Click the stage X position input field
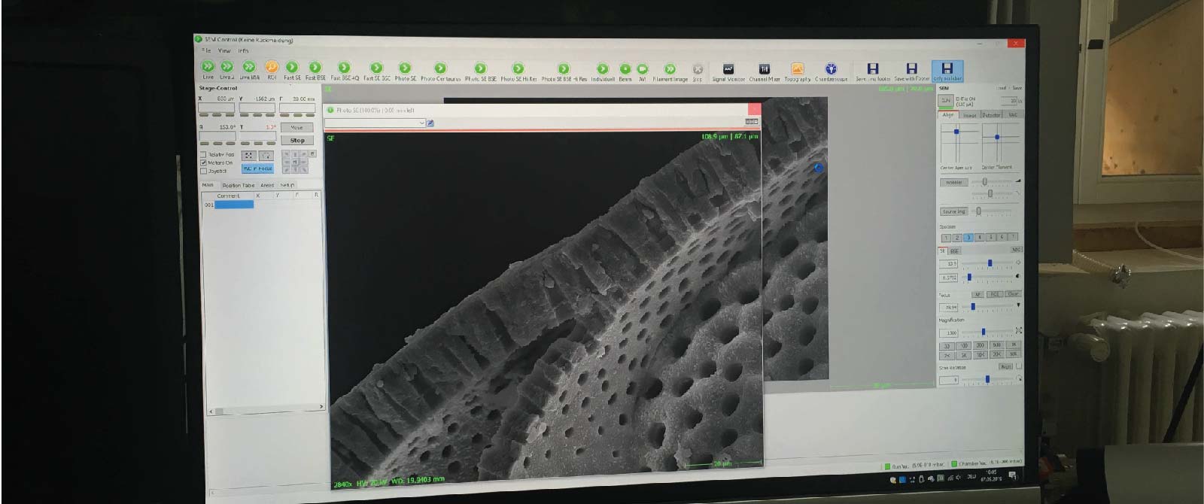 coord(216,108)
